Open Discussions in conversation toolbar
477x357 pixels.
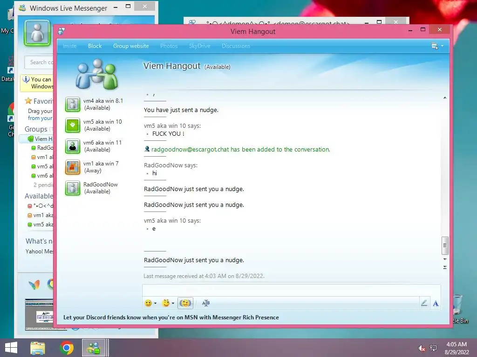coord(236,46)
